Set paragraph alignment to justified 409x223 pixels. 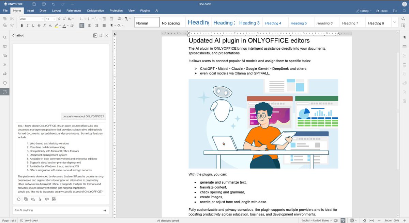(104, 25)
